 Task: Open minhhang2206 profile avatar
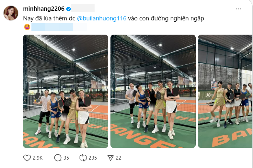11,13
